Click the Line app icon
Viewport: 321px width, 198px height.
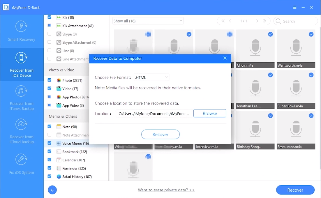tap(59, 51)
